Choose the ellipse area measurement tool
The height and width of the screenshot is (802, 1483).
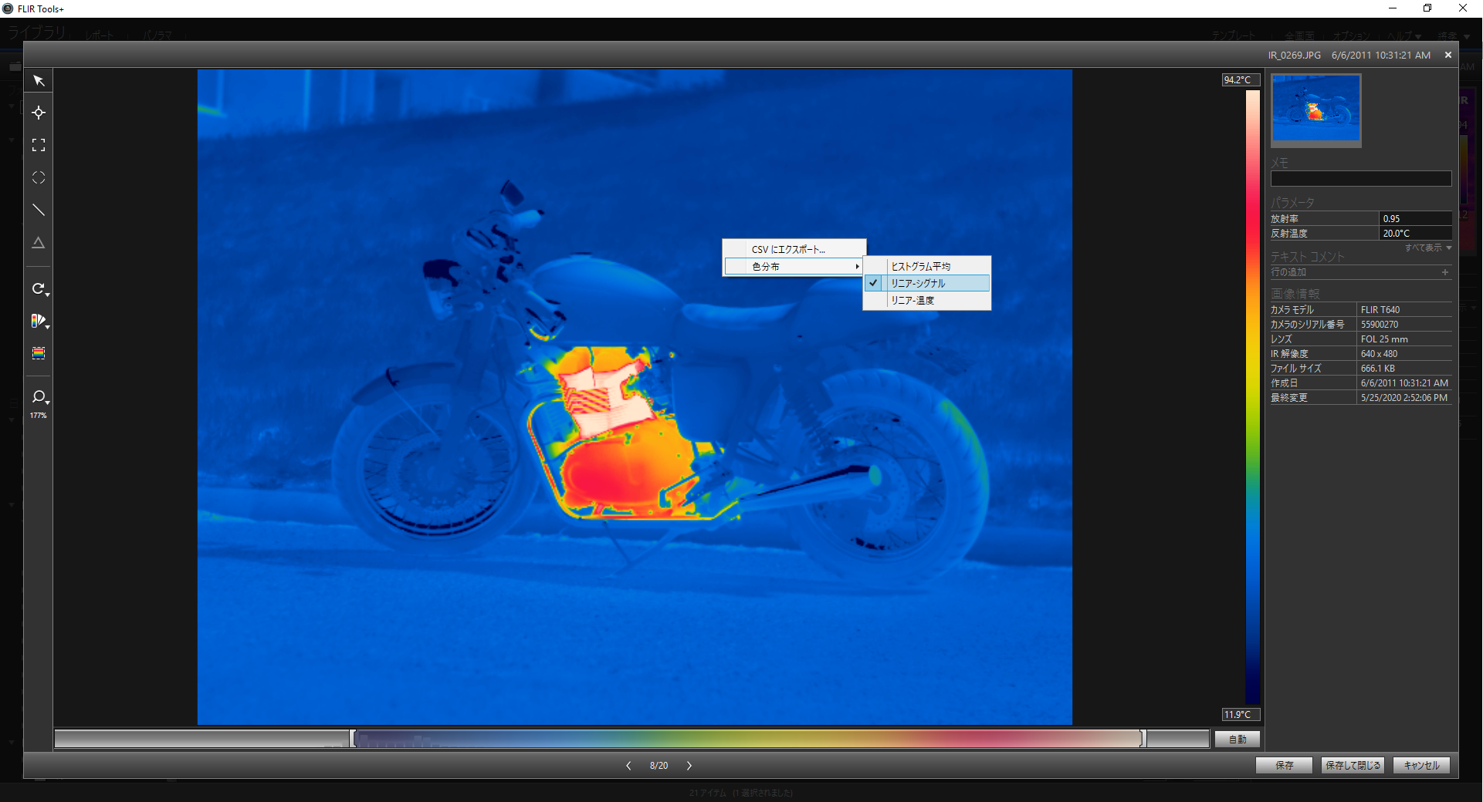(x=39, y=177)
